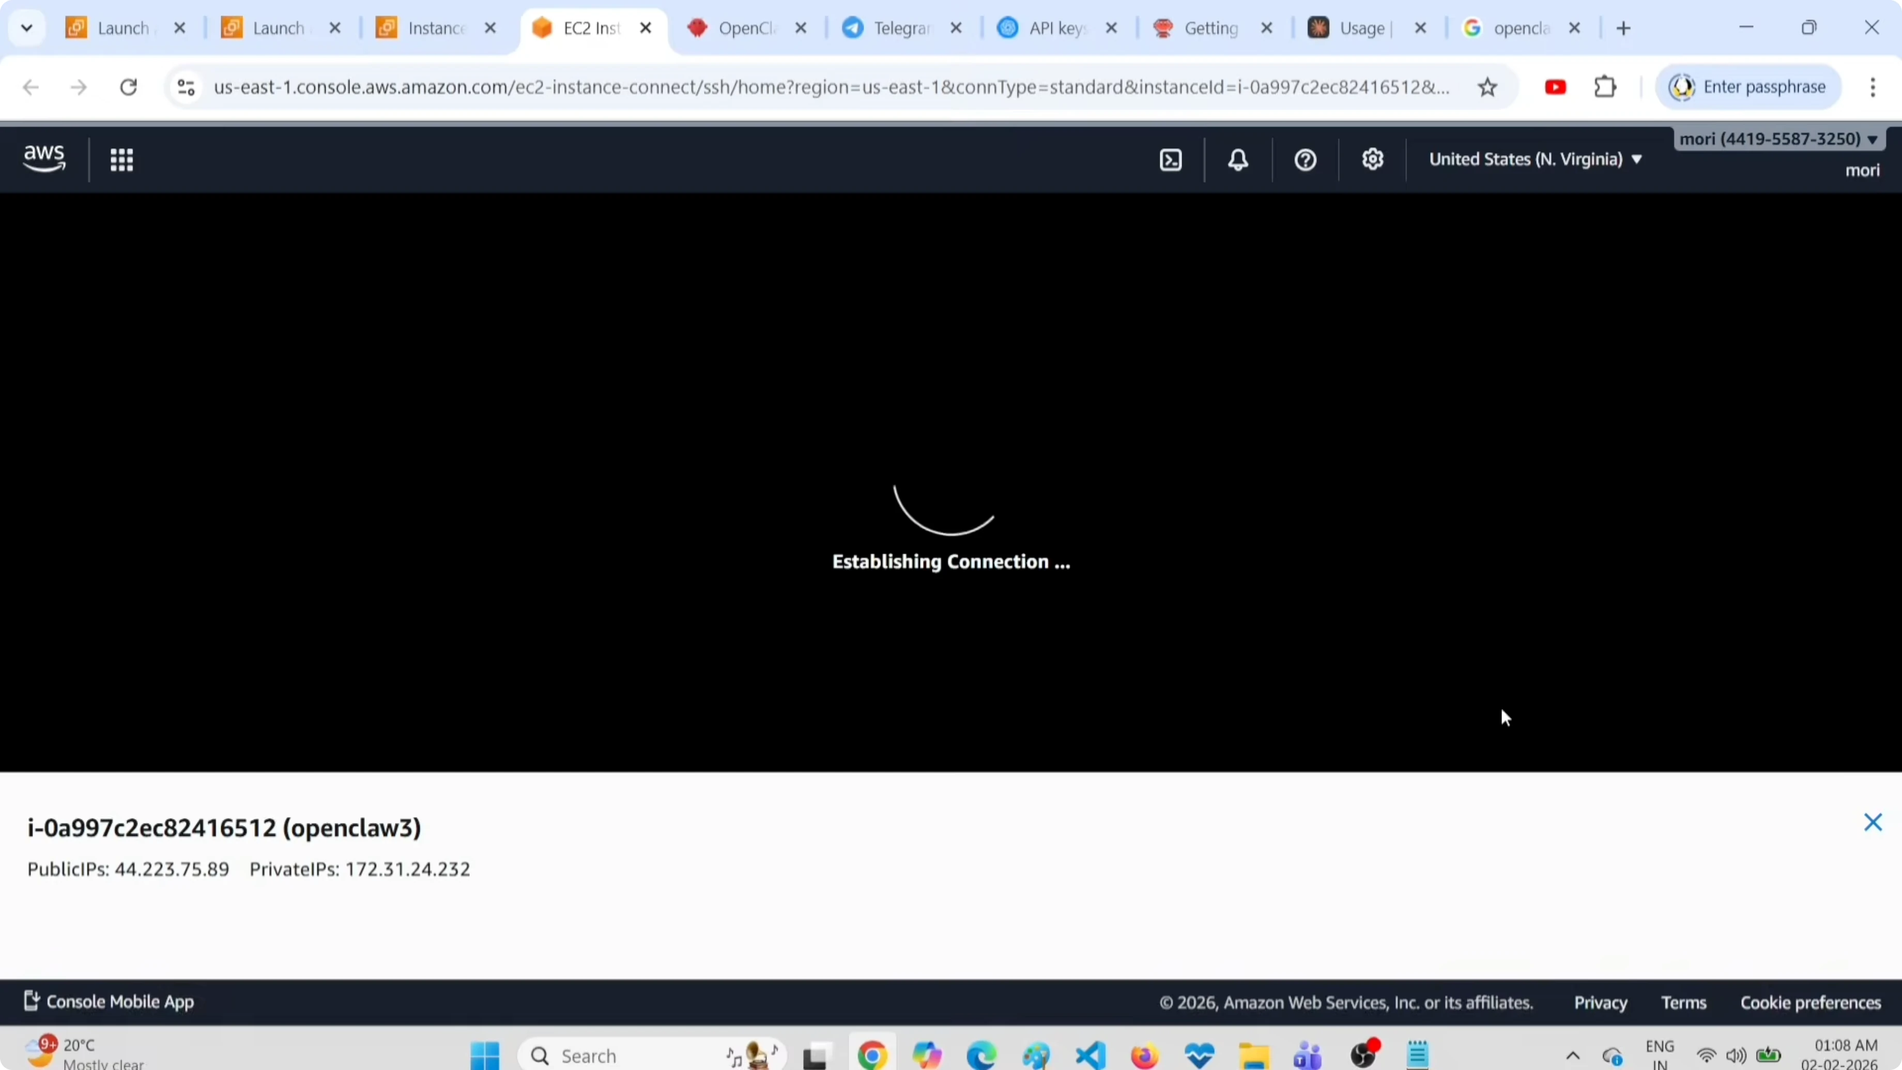Open the United States (N. Virginia) region dropdown
Viewport: 1902px width, 1070px height.
coord(1535,160)
